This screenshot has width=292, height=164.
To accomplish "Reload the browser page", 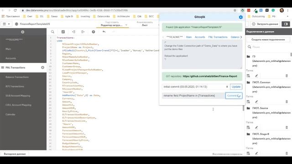I will (x=15, y=10).
